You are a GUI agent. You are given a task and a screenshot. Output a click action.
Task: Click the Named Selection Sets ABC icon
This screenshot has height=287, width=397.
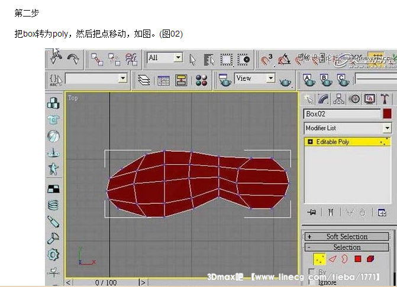pyautogui.click(x=56, y=80)
